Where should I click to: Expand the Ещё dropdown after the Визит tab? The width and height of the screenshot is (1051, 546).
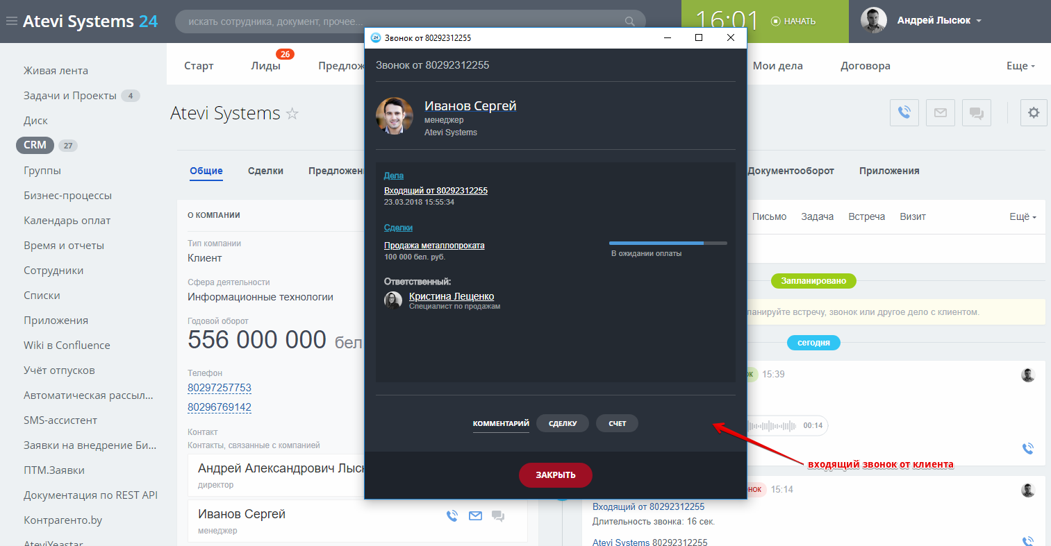(1023, 216)
